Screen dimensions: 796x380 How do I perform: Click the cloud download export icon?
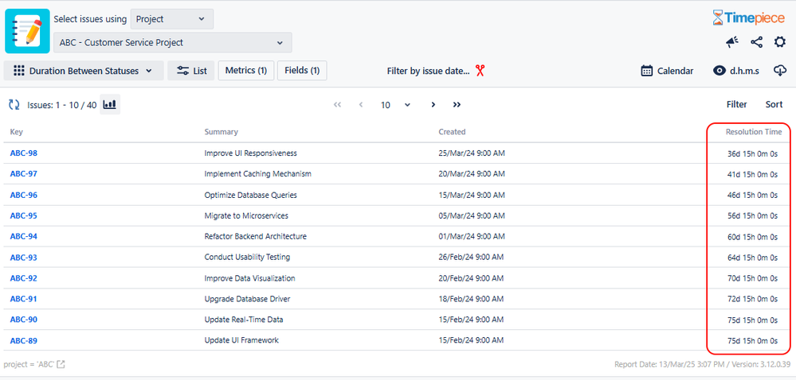[780, 71]
